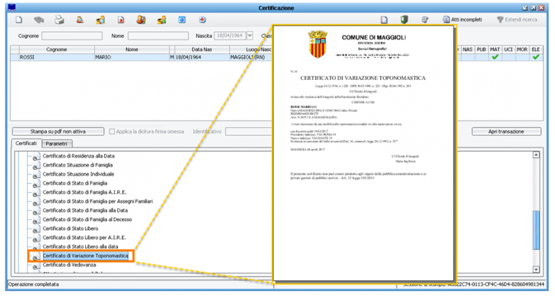The image size is (555, 296).
Task: Click the single person toolbar icon
Action: tap(80, 20)
